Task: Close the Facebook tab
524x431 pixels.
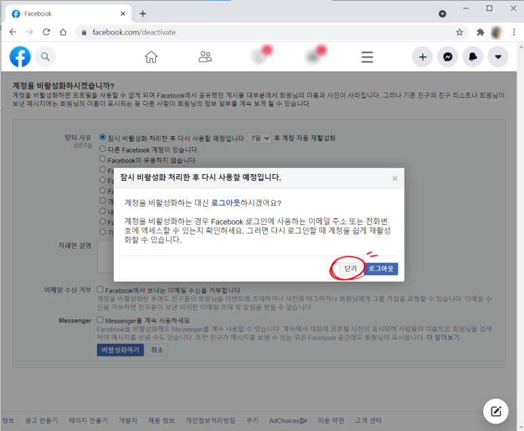Action: 123,14
